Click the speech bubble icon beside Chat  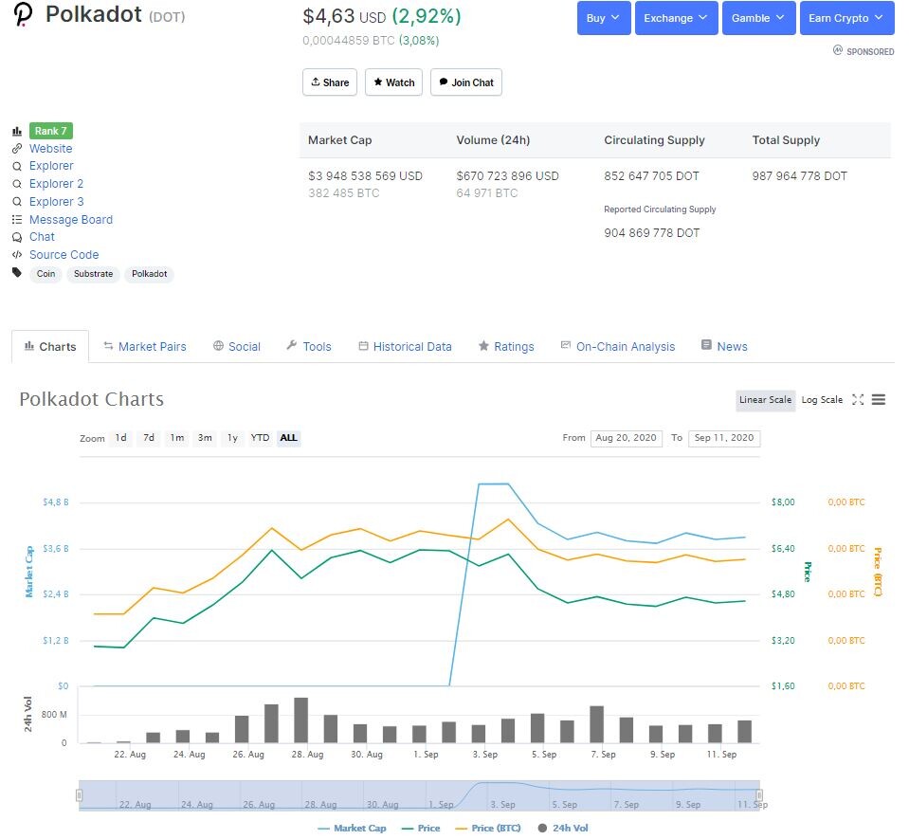[17, 237]
